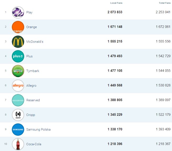The height and width of the screenshot is (151, 172).
Task: Click the Orange brand logo
Action: click(x=18, y=27)
